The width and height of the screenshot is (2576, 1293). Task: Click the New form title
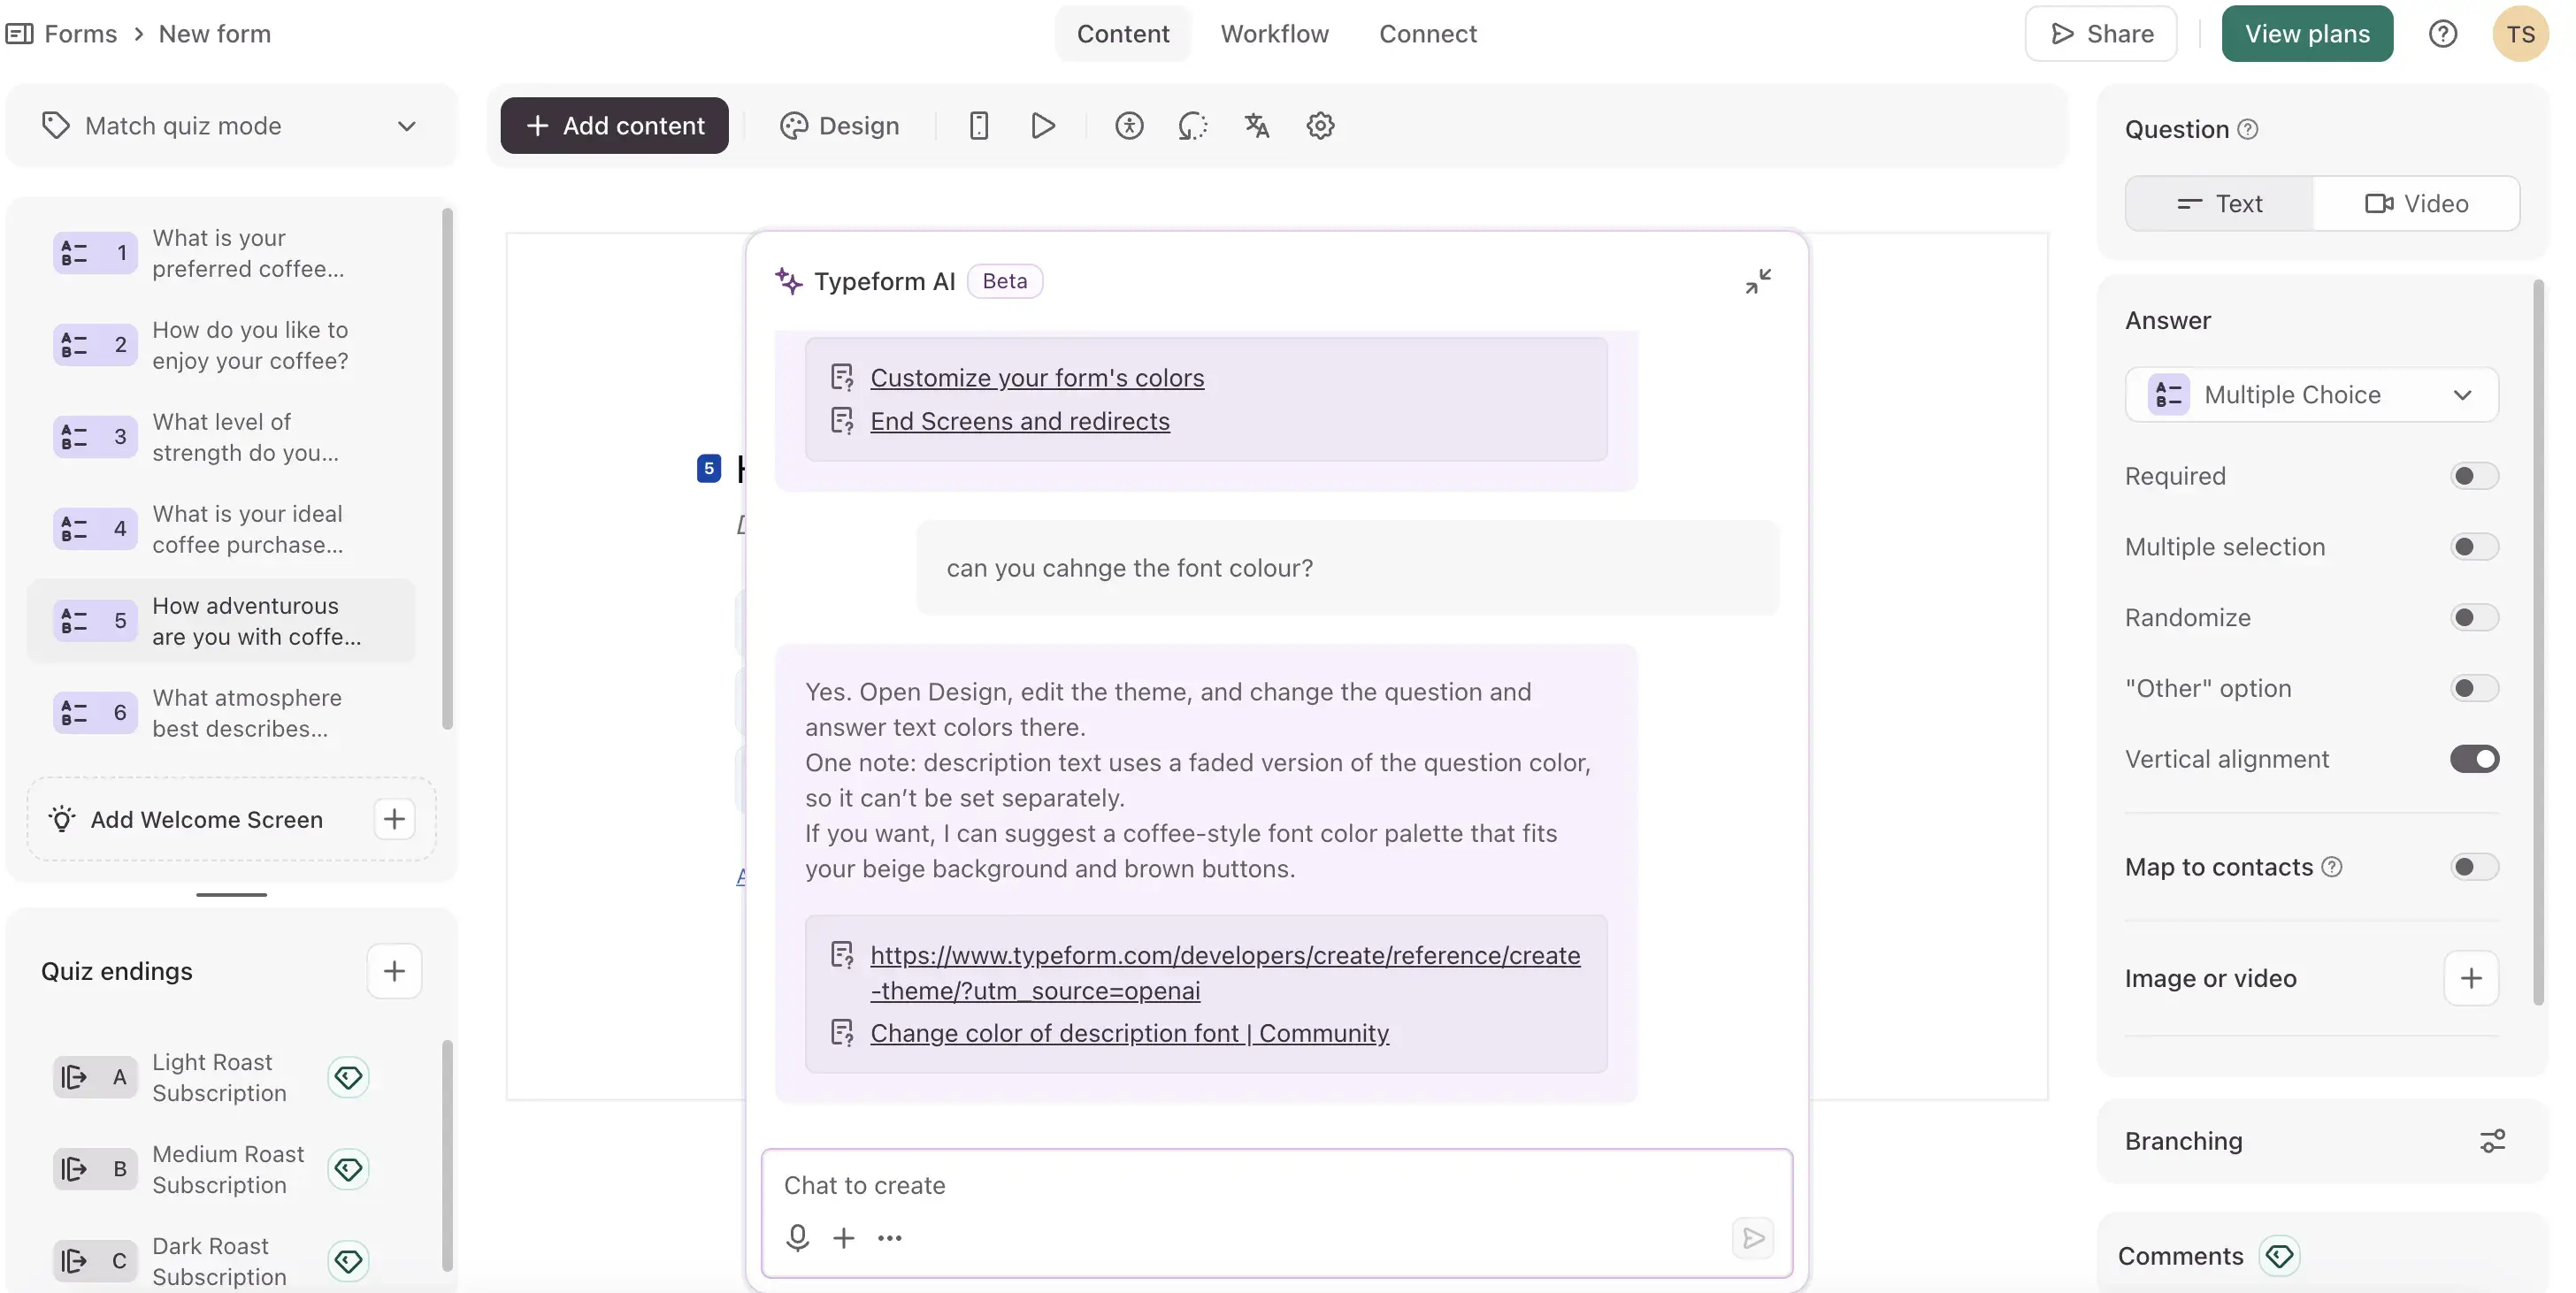coord(214,34)
